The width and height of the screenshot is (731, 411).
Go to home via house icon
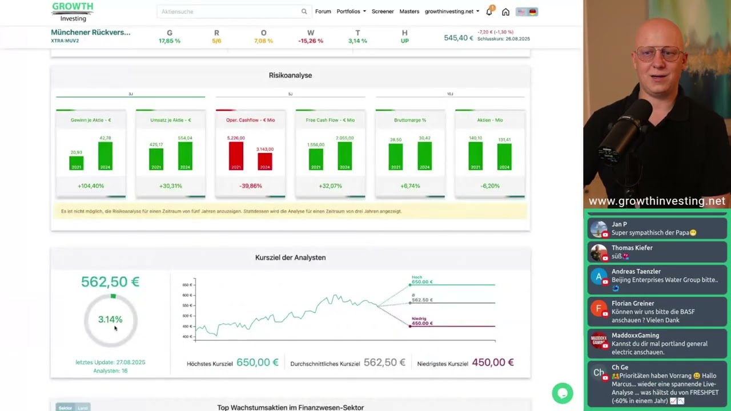tap(505, 11)
